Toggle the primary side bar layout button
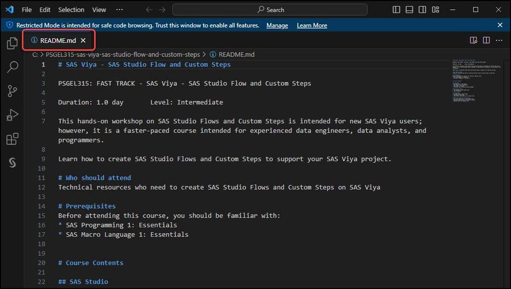511x289 pixels. (x=396, y=10)
